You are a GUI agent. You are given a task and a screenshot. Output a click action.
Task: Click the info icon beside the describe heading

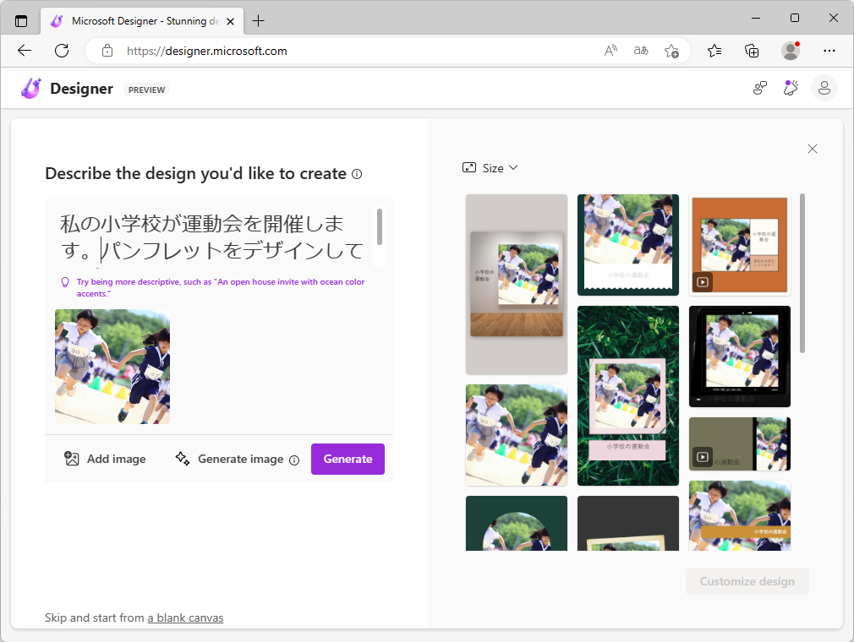tap(357, 174)
